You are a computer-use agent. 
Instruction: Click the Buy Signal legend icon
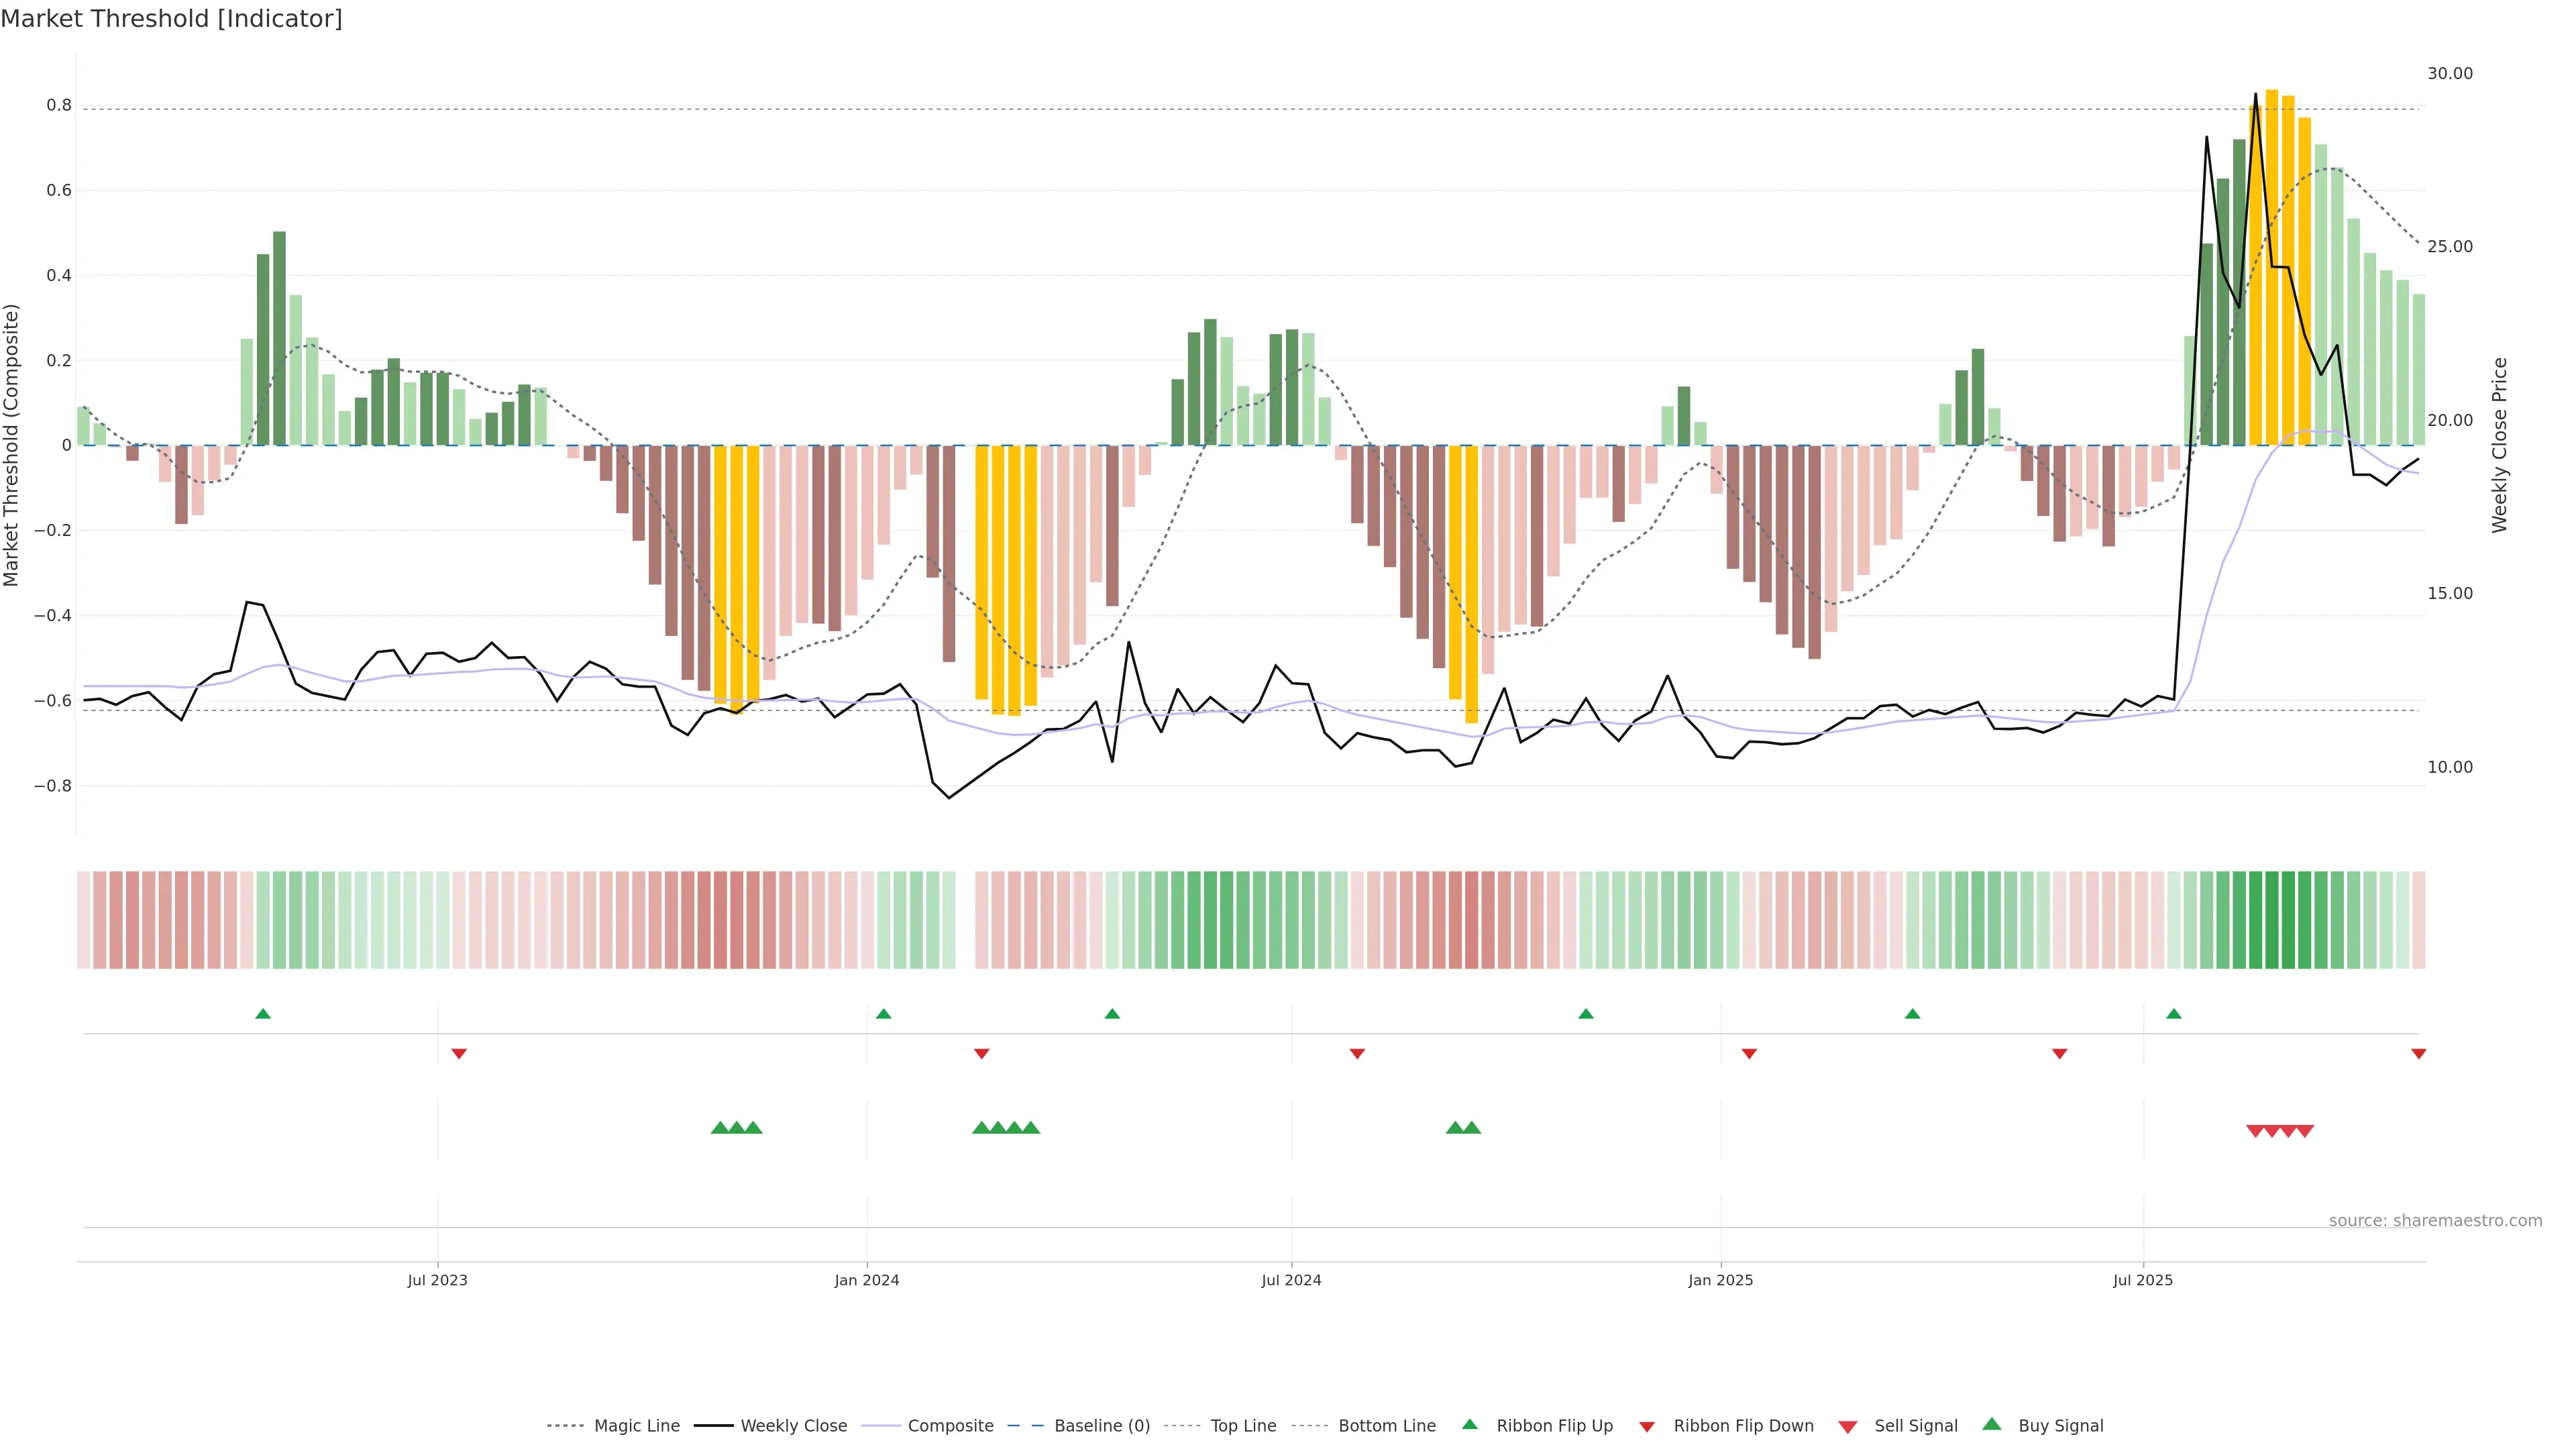pyautogui.click(x=1992, y=1424)
